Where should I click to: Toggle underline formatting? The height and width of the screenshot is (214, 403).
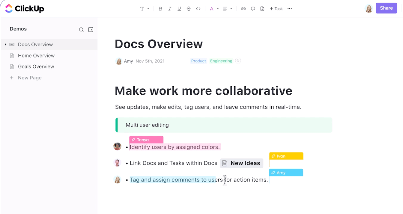[x=179, y=9]
